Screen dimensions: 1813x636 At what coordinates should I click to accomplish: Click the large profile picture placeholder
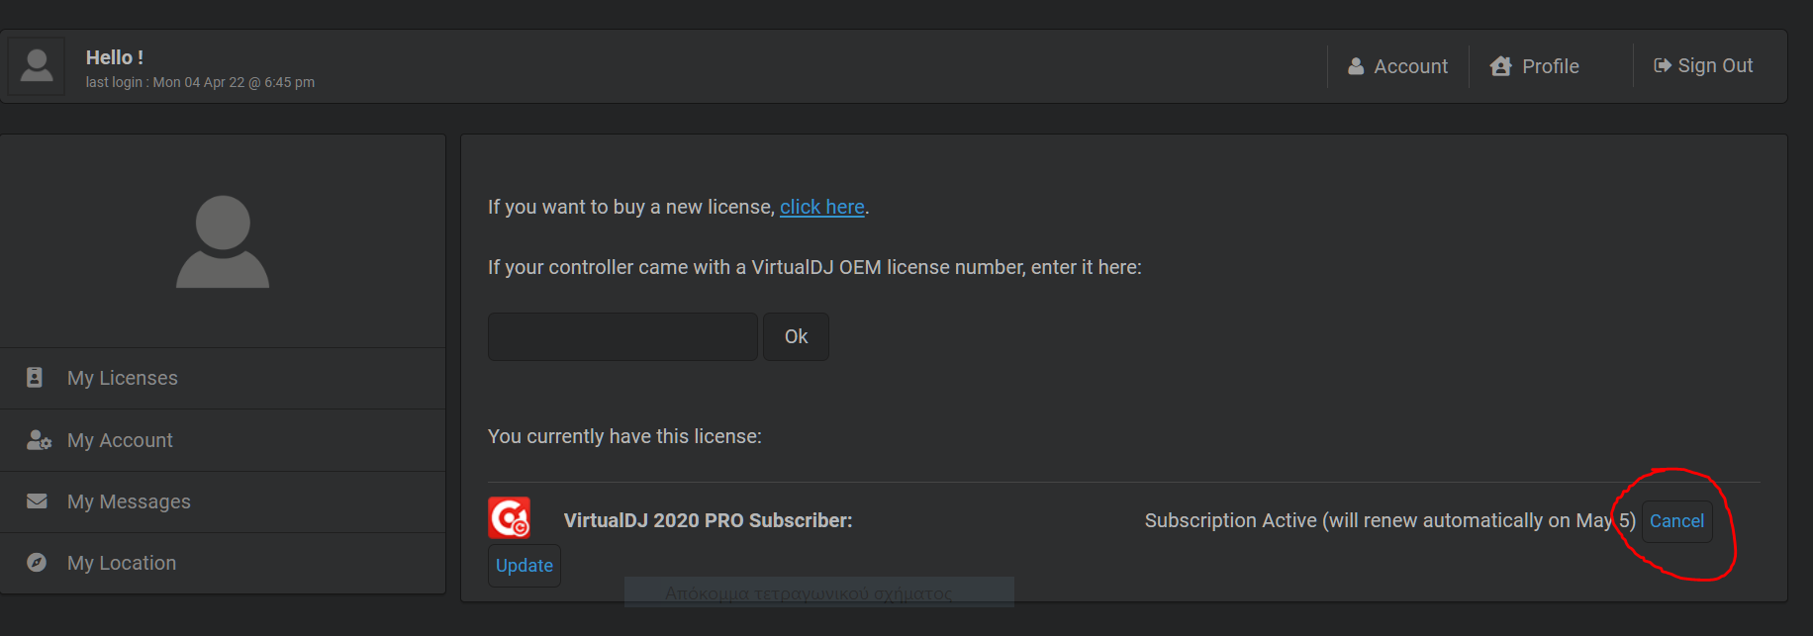pyautogui.click(x=223, y=241)
